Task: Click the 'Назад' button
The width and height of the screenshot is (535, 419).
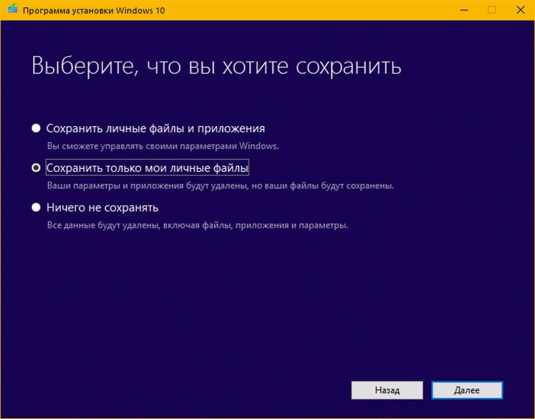Action: pos(387,390)
